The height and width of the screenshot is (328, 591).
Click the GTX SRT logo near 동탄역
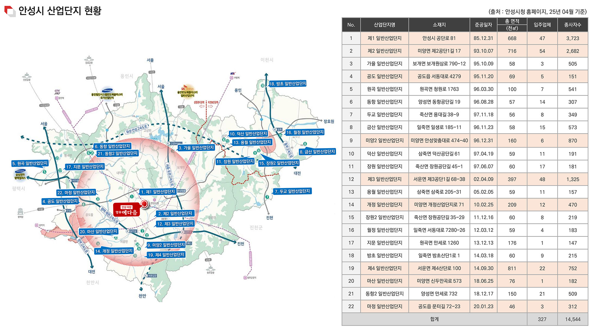click(x=57, y=92)
